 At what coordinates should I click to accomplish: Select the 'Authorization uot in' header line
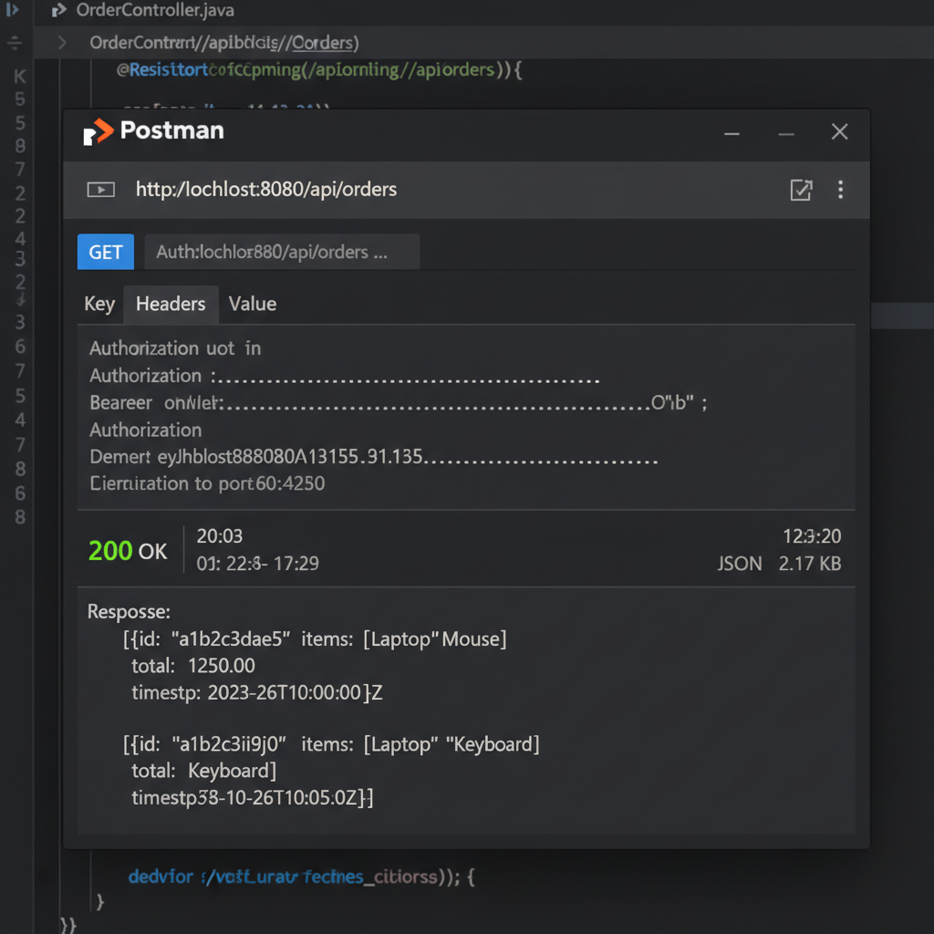click(175, 348)
